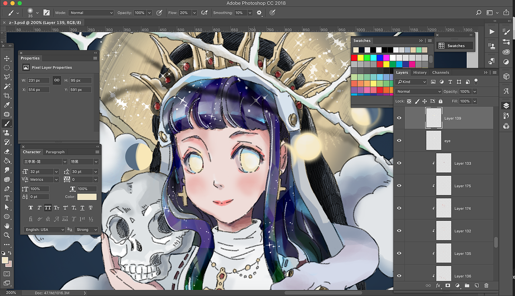Viewport: 515px width, 296px height.
Task: Toggle visibility of Layer 133
Action: 399,163
